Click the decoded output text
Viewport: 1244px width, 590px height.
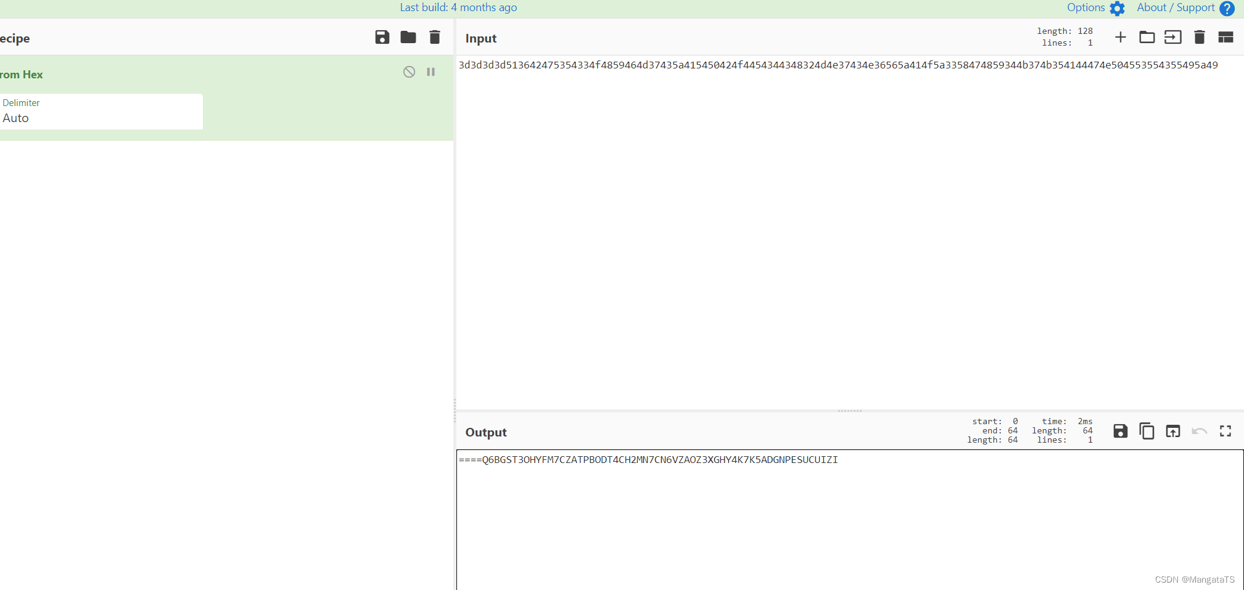[x=648, y=460]
